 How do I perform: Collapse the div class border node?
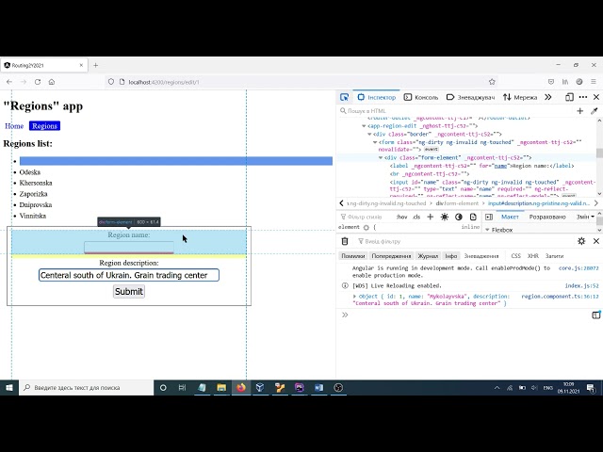(369, 134)
